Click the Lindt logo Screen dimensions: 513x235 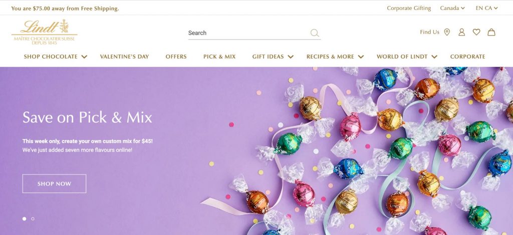[45, 32]
